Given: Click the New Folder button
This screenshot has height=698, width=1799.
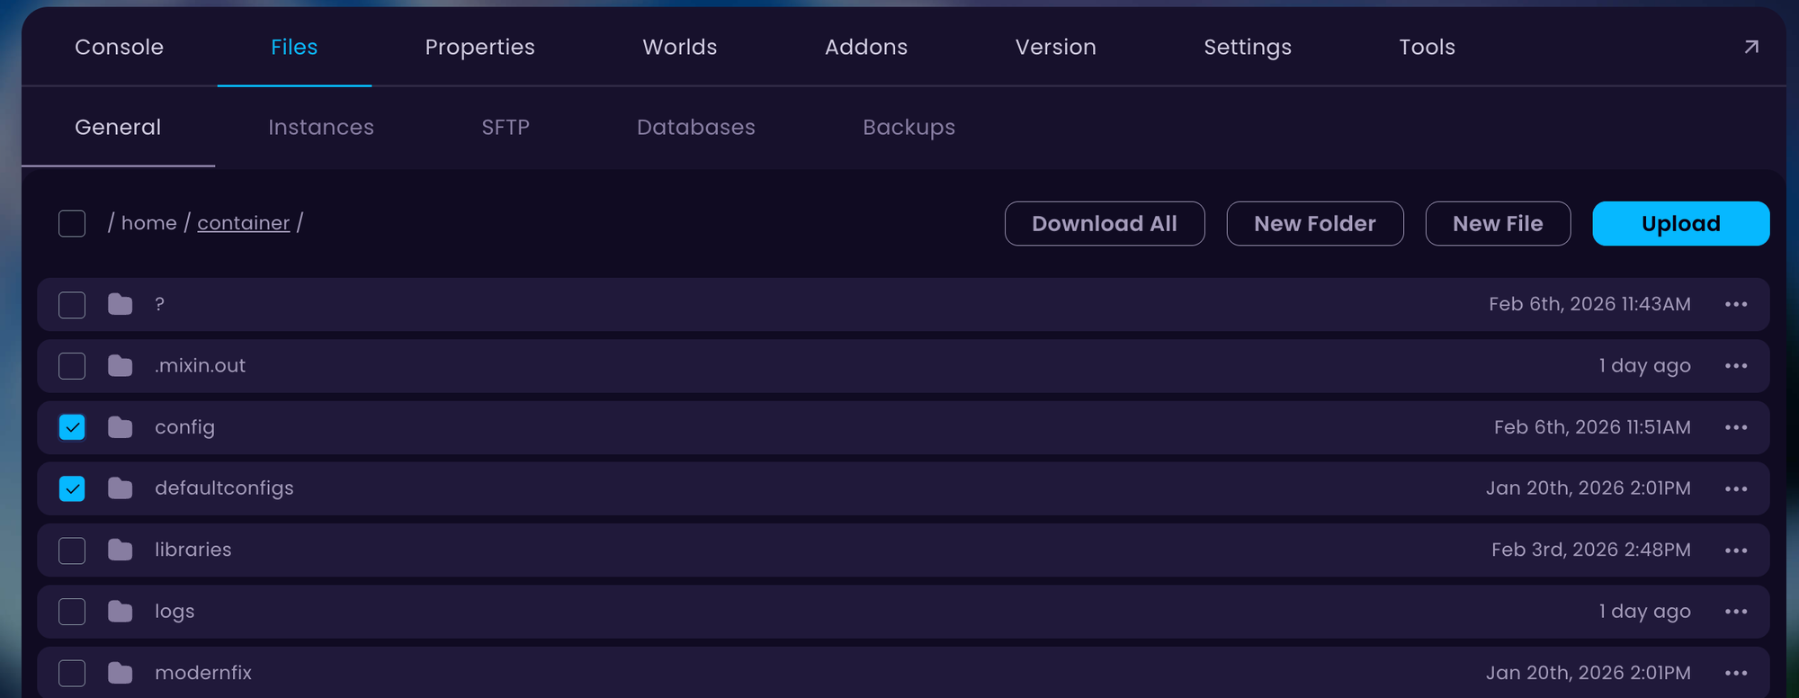Looking at the screenshot, I should coord(1314,223).
